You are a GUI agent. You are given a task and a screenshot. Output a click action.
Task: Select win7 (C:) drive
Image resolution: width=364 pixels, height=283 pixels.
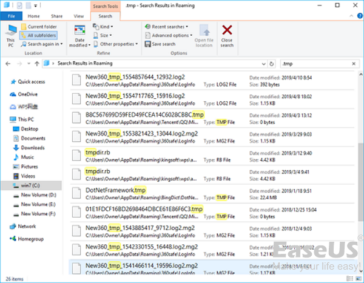click(x=31, y=185)
